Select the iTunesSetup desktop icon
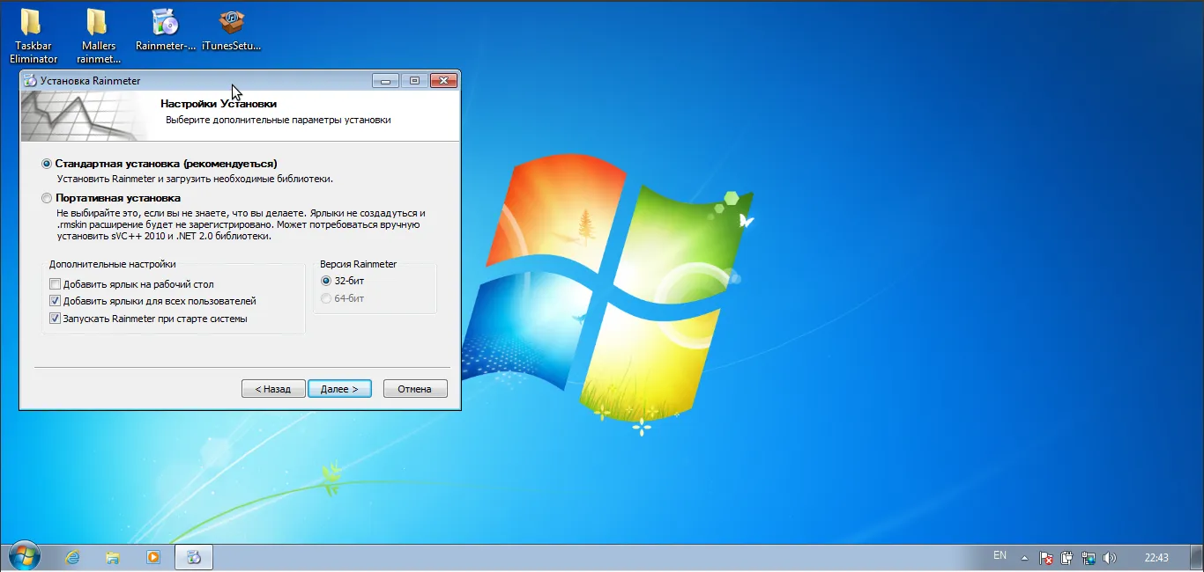The image size is (1204, 572). (231, 29)
